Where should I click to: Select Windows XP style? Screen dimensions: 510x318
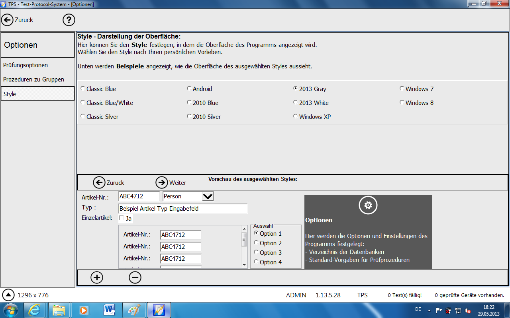pyautogui.click(x=312, y=116)
